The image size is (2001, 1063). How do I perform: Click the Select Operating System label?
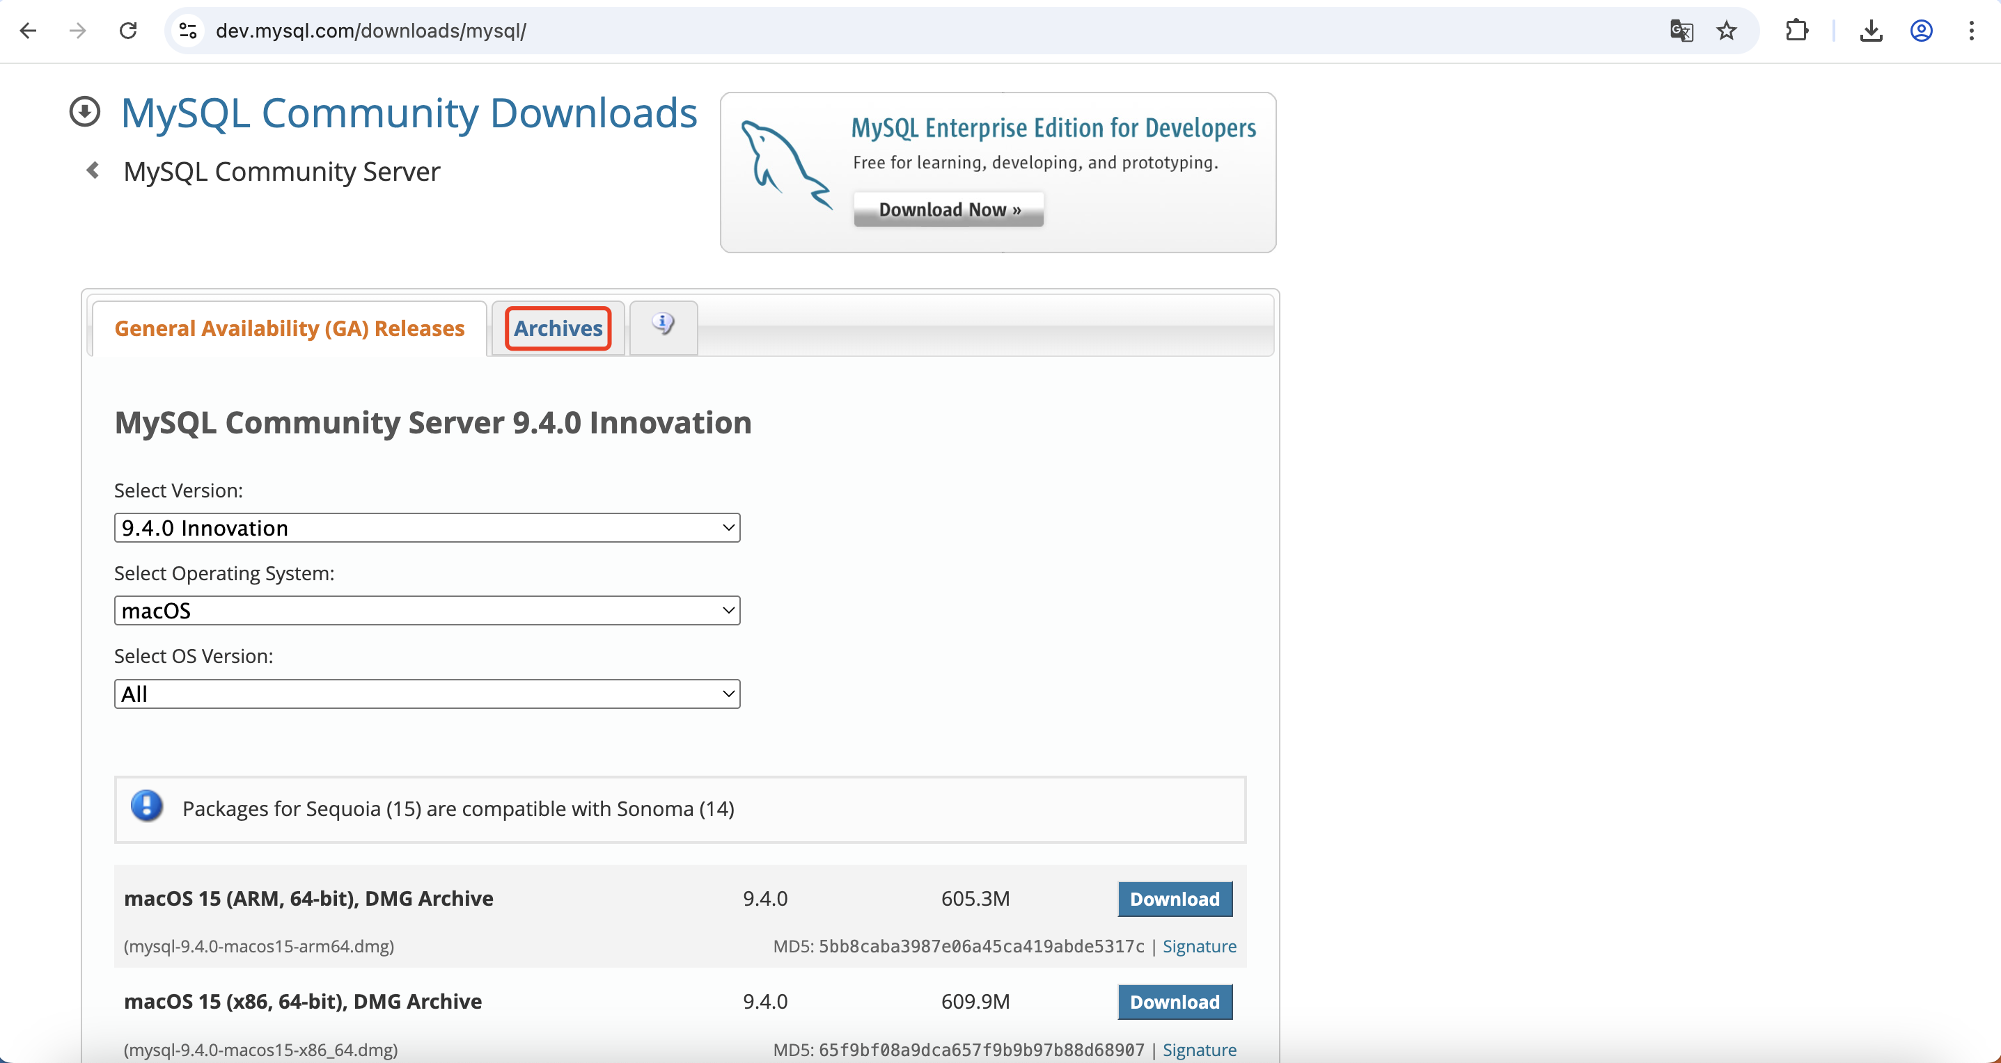224,573
